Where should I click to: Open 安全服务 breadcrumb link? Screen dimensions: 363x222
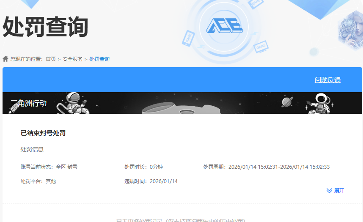click(x=72, y=59)
